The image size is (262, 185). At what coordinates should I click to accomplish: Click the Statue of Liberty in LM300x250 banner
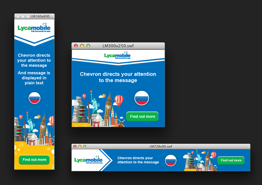[94, 102]
